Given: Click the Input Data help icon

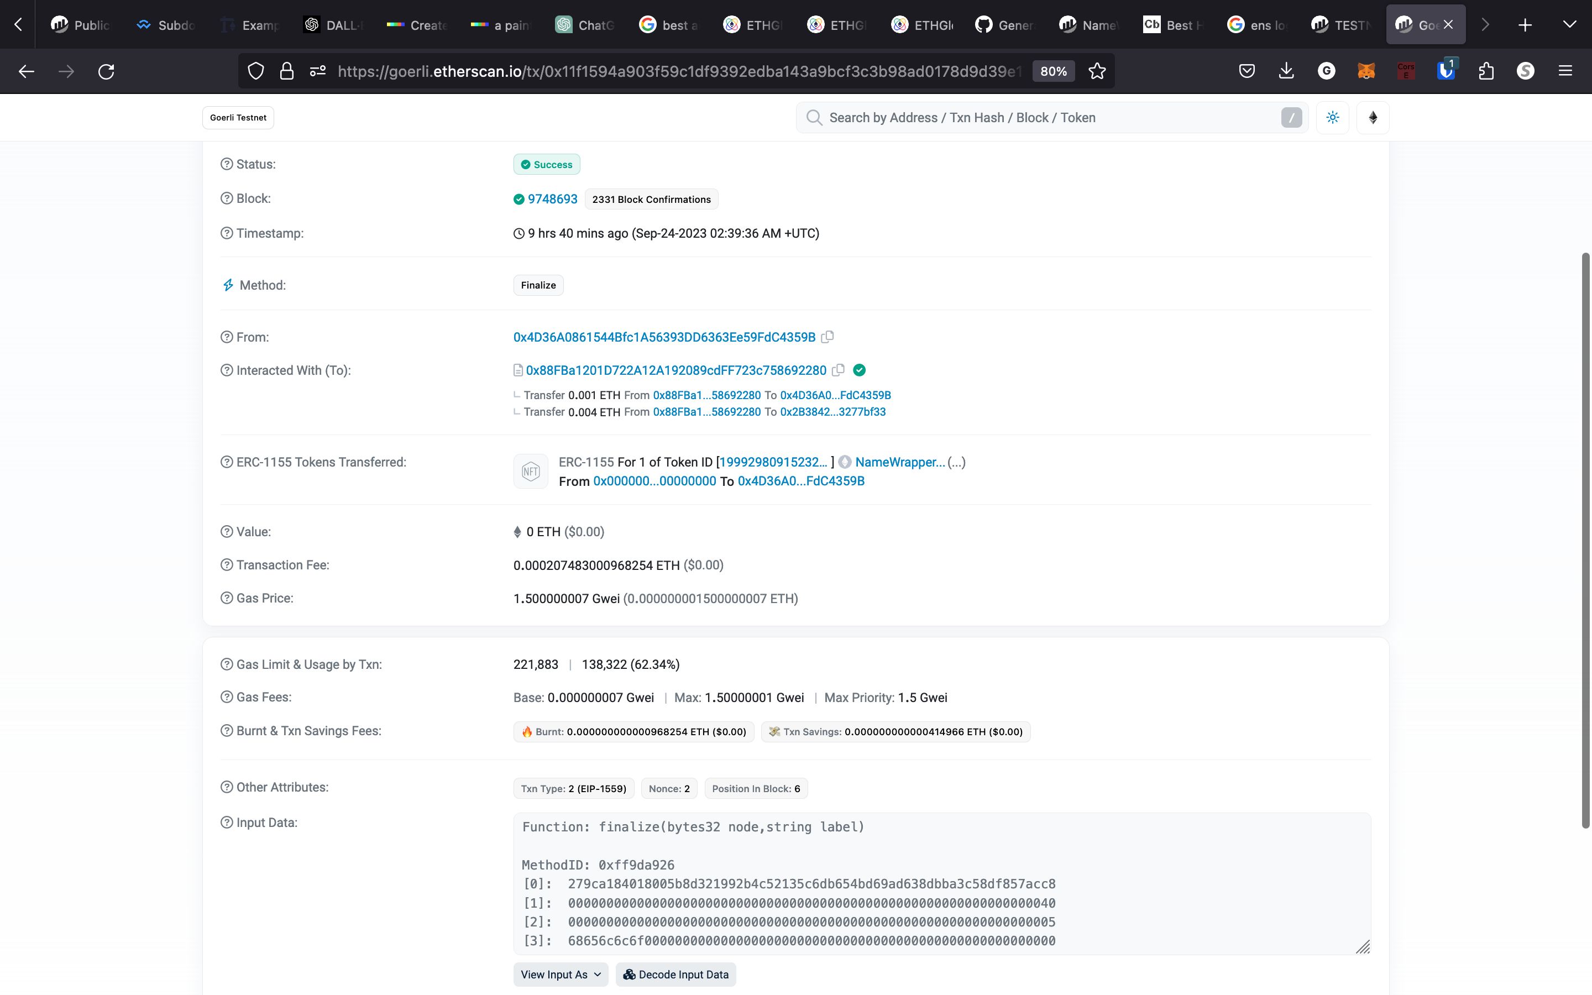Looking at the screenshot, I should (226, 823).
